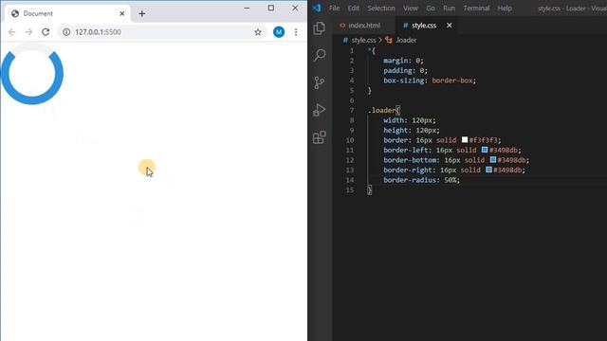The image size is (607, 341).
Task: Go forward in the Chrome browser
Action: (28, 32)
